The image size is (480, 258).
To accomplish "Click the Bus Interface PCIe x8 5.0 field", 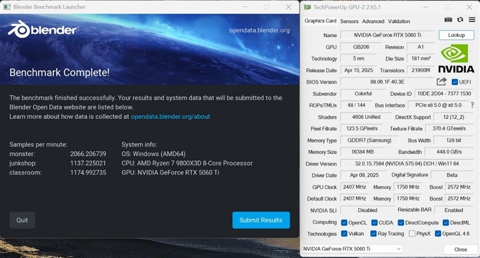I will click(439, 105).
